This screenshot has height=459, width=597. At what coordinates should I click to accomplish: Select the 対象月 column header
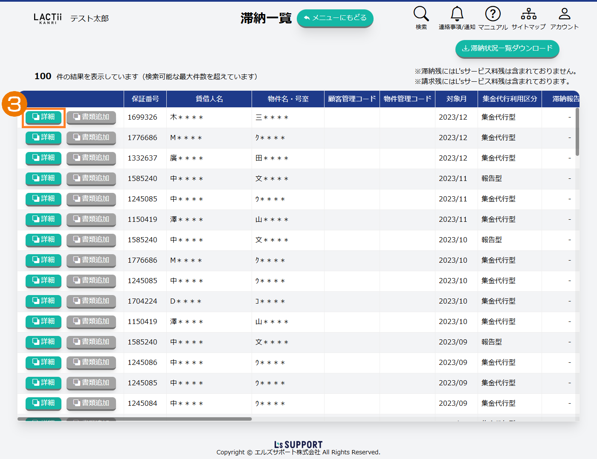click(x=456, y=99)
